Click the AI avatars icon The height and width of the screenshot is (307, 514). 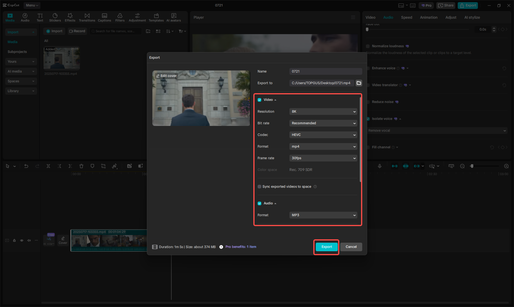coord(173,17)
